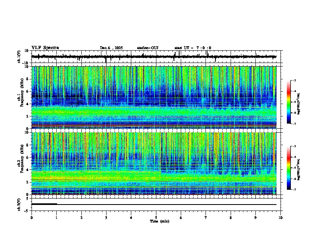Click the 'ch.1(V)' waveform axis label
Image resolution: width=316 pixels, height=244 pixels.
pos(19,57)
